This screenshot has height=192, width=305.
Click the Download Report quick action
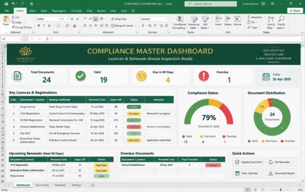[282, 173]
